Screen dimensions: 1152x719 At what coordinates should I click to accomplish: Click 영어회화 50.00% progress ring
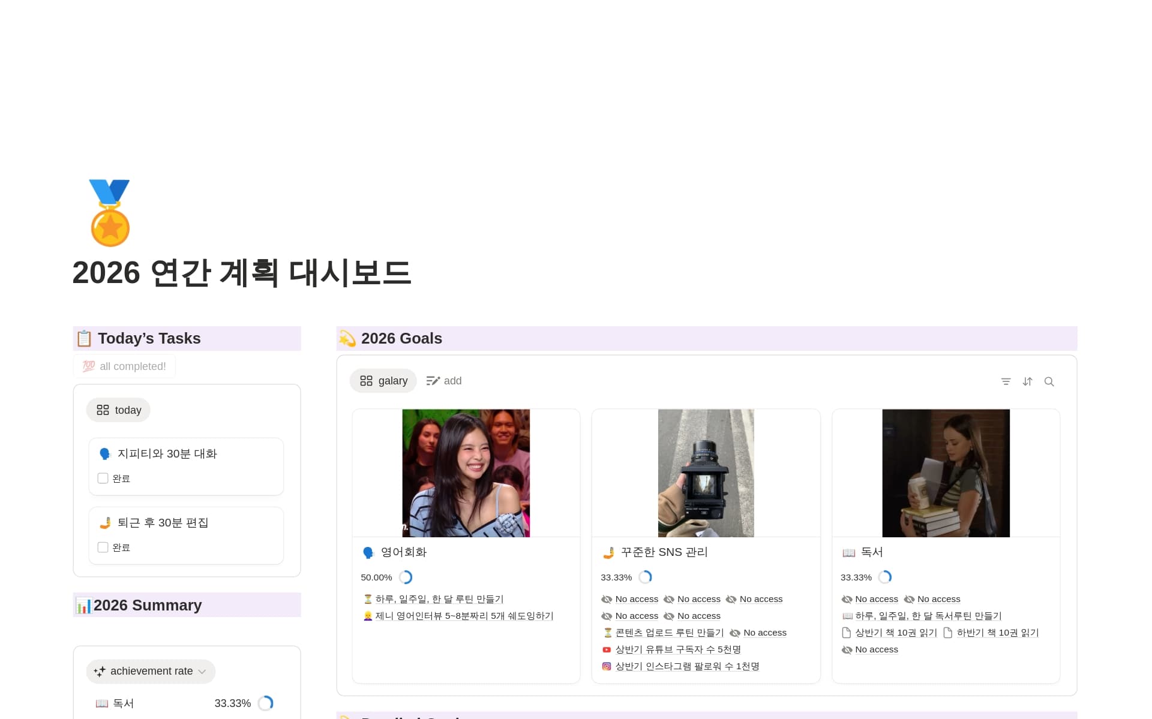[x=406, y=577]
